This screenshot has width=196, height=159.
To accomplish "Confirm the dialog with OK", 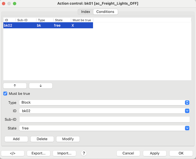I will (x=181, y=153).
